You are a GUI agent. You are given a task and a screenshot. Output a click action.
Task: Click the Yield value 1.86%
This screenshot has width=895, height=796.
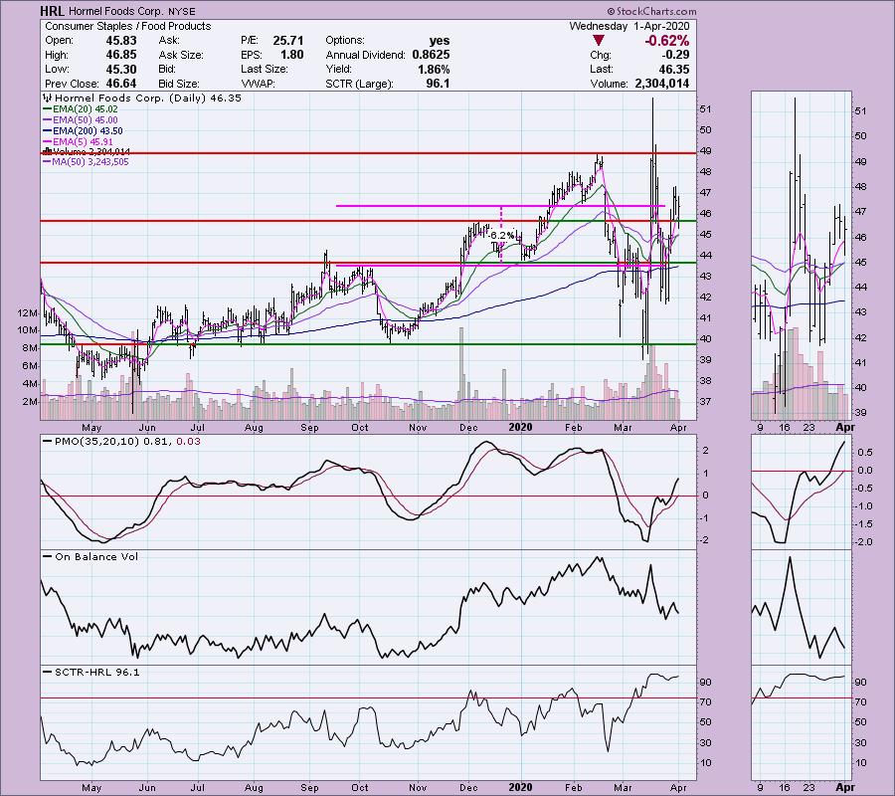click(434, 69)
